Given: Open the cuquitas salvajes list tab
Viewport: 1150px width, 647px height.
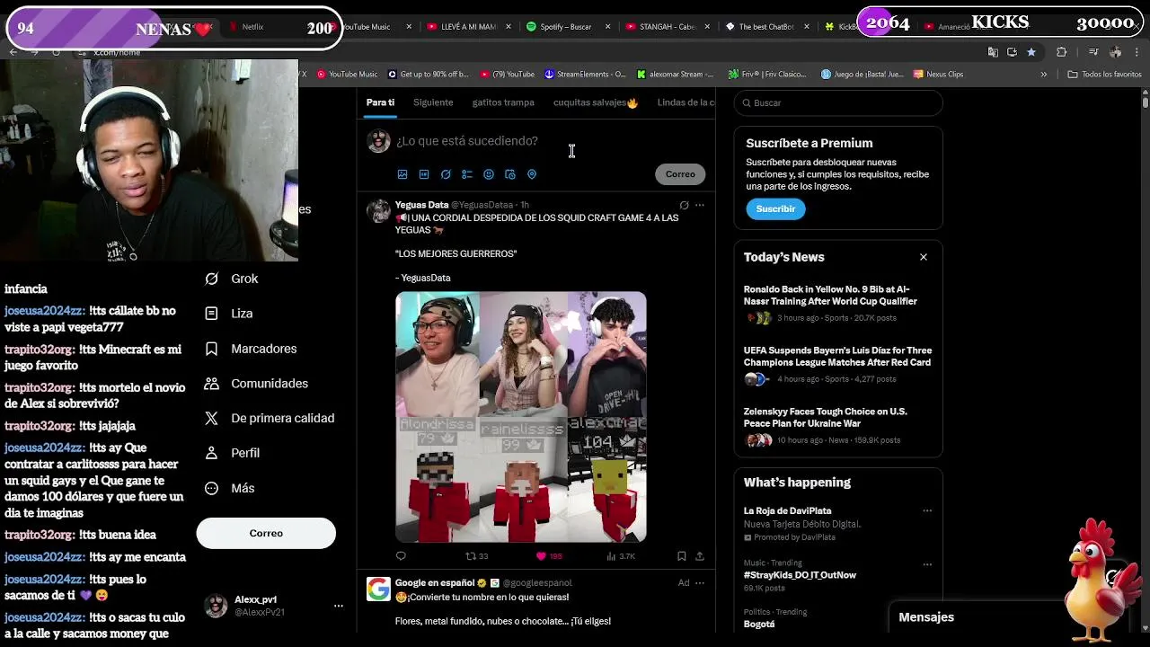Looking at the screenshot, I should 596,102.
